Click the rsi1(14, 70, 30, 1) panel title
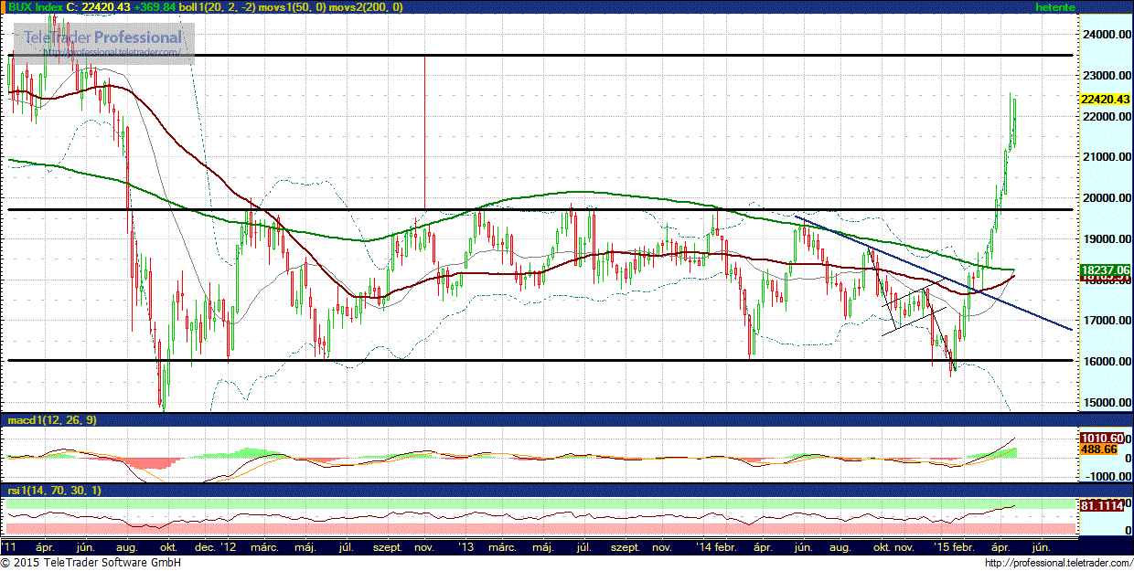This screenshot has height=571, width=1134. click(x=55, y=491)
